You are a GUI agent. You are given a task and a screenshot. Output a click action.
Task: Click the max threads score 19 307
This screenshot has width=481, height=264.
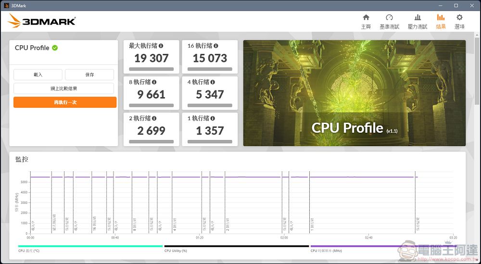[x=152, y=58]
